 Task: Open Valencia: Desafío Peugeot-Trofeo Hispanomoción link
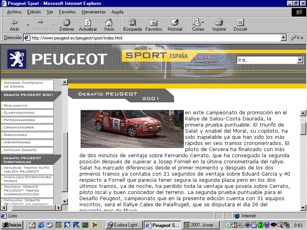(27, 191)
